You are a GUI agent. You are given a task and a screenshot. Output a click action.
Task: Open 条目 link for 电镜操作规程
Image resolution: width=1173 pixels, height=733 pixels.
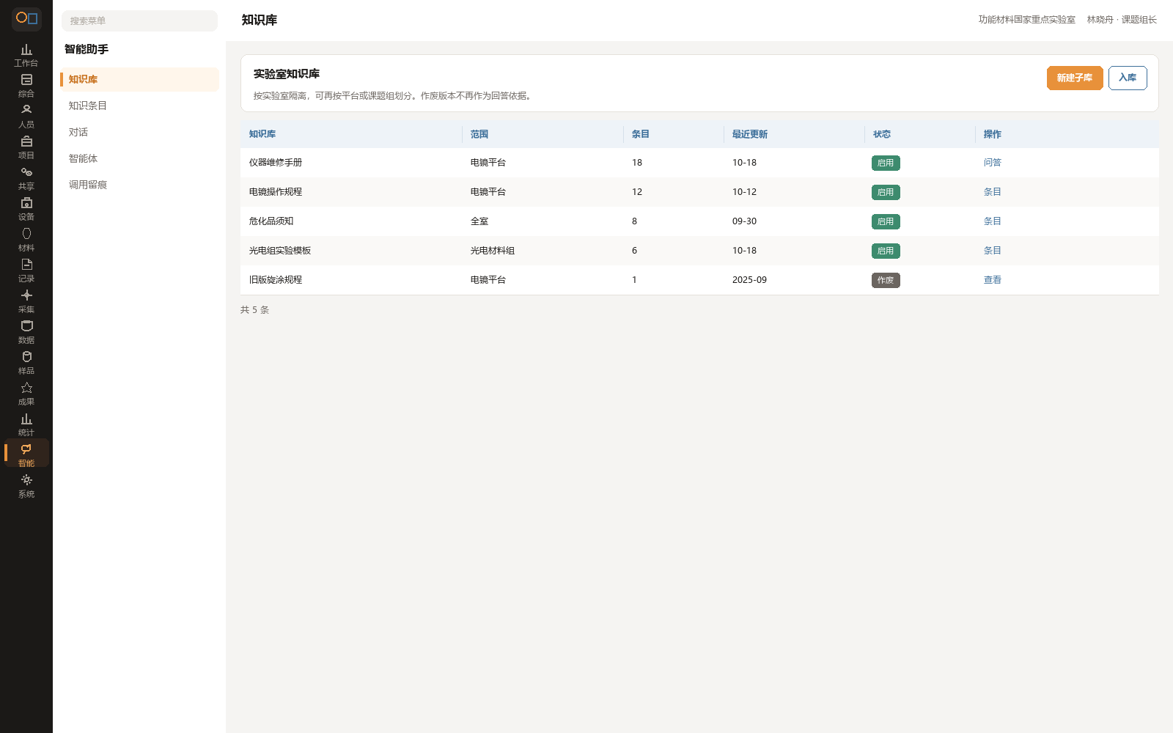[x=992, y=192]
